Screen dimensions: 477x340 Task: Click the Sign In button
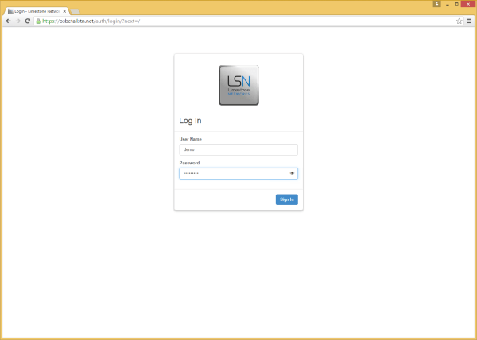[x=286, y=199]
